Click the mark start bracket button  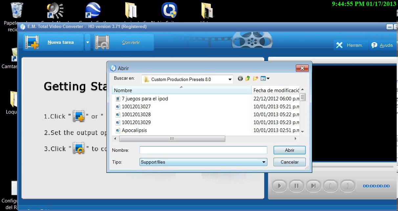point(331,186)
